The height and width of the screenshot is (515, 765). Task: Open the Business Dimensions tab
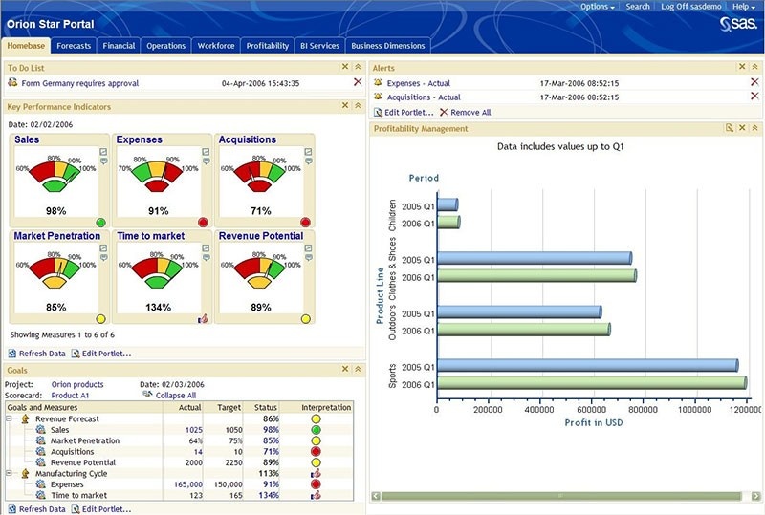388,46
